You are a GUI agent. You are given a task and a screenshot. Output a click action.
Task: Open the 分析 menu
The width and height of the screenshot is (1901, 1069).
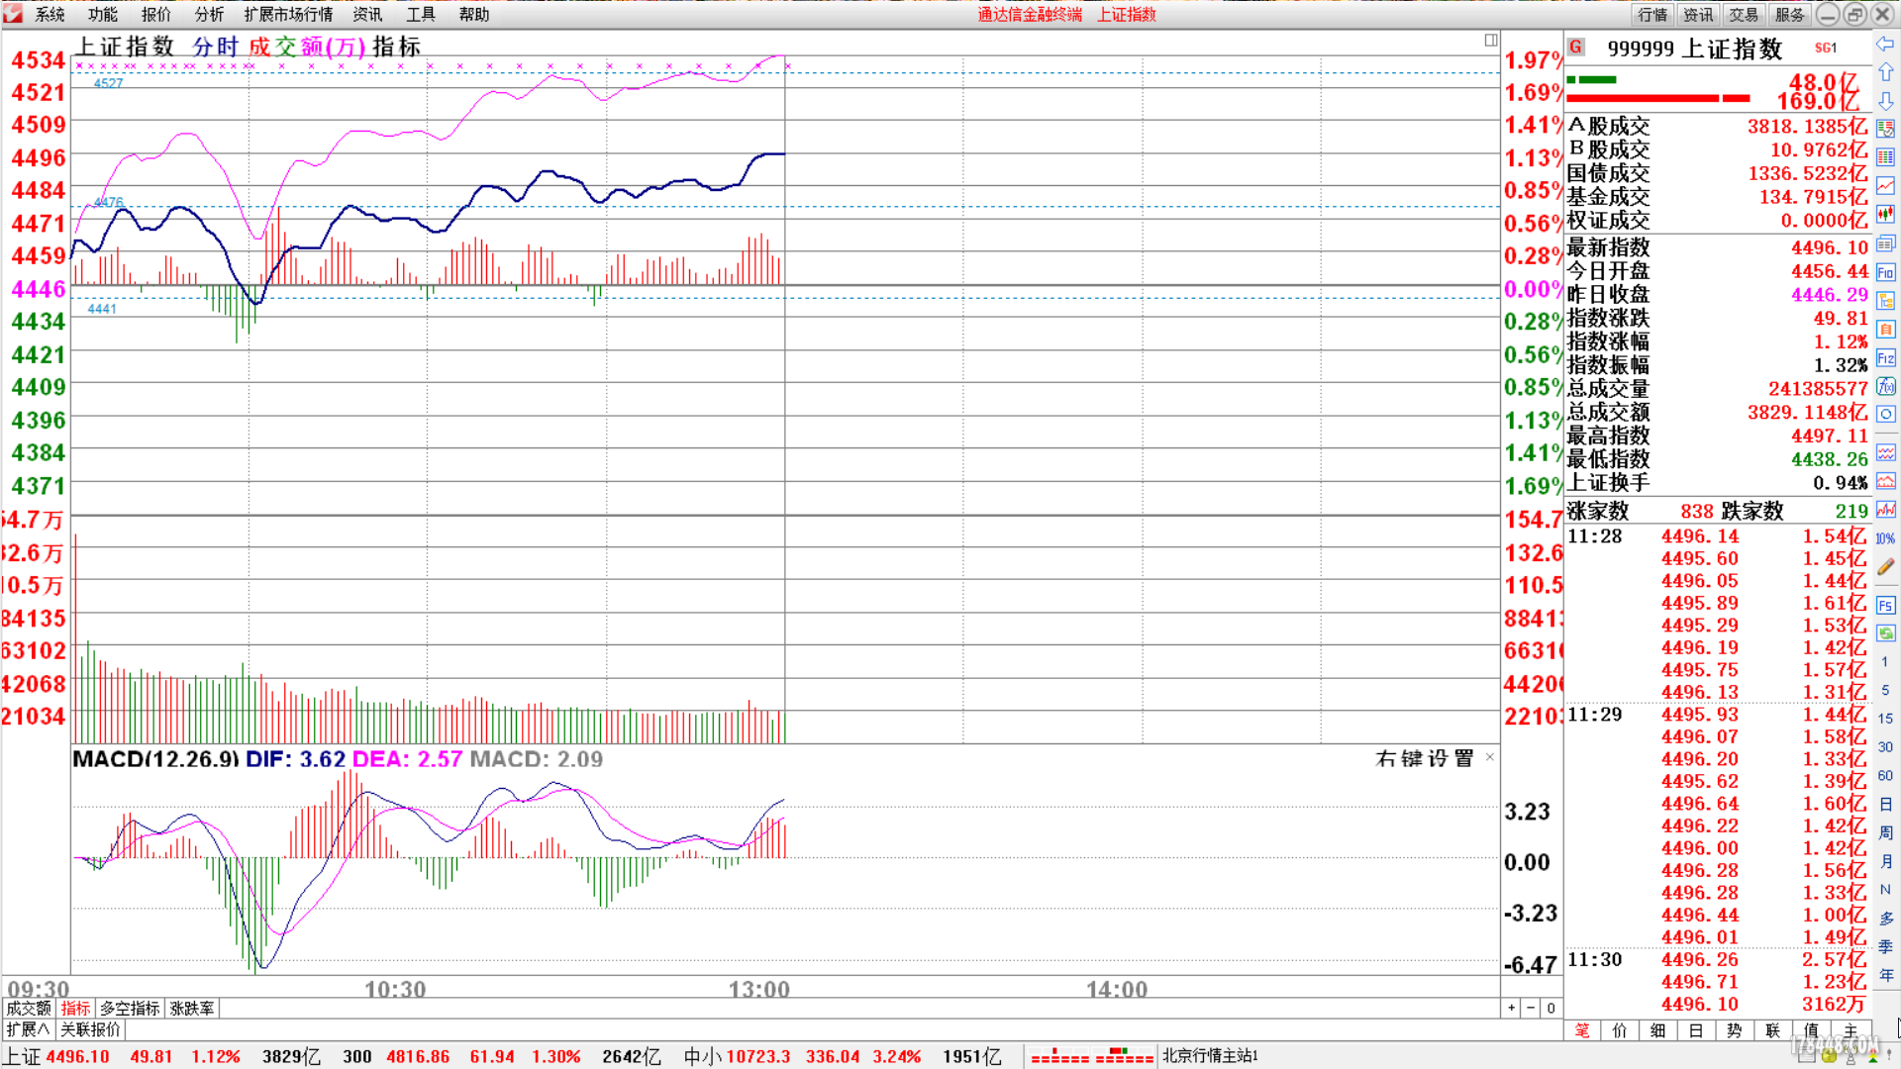click(x=209, y=14)
